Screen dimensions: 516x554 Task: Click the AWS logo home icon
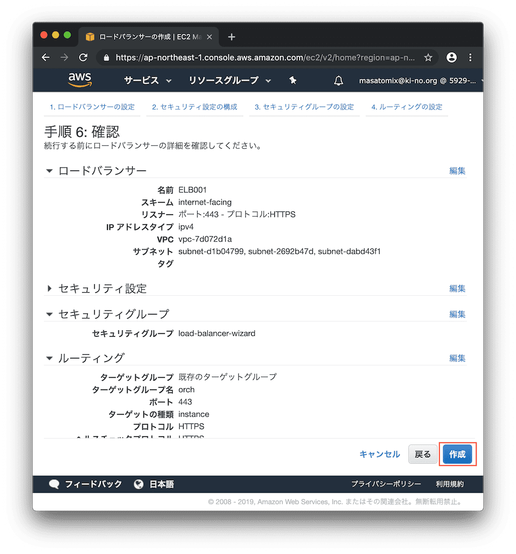pyautogui.click(x=80, y=80)
